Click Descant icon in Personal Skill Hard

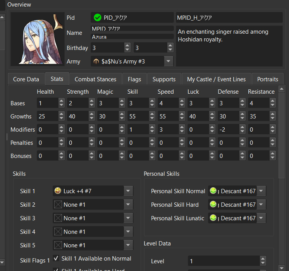(213, 204)
